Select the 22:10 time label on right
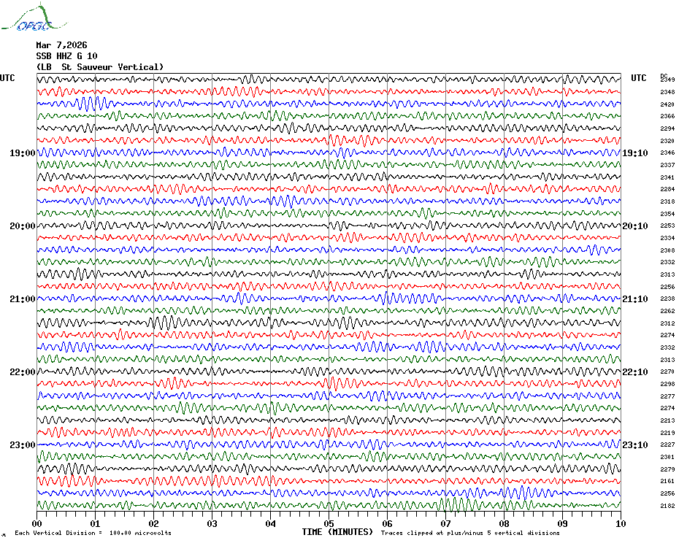The image size is (679, 543). [634, 372]
